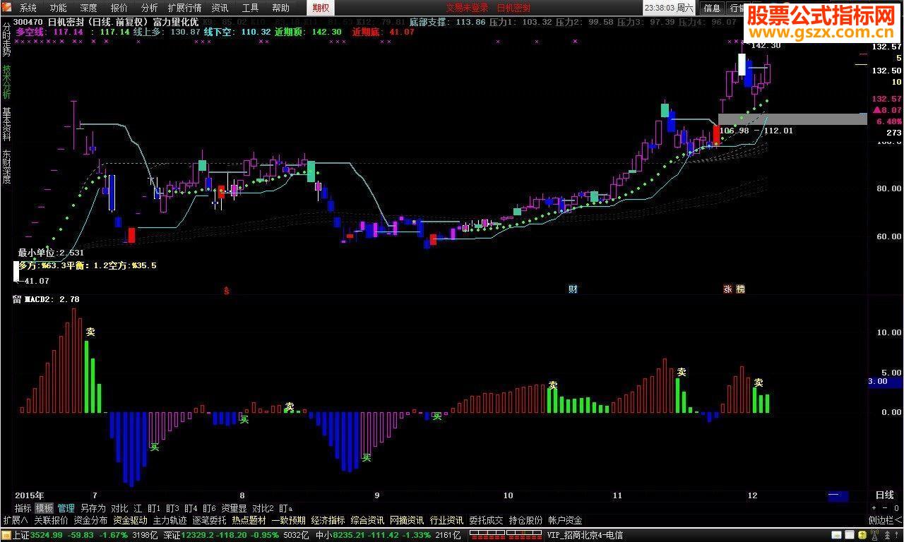Viewport: 904px width, 542px height.
Task: Open the 委托成交 tab
Action: pos(486,520)
